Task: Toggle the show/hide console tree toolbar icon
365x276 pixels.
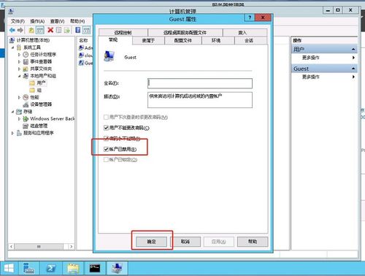Action: pyautogui.click(x=40, y=30)
